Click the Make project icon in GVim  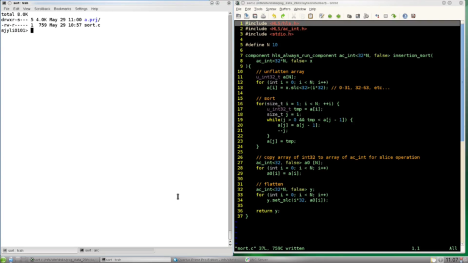point(377,16)
